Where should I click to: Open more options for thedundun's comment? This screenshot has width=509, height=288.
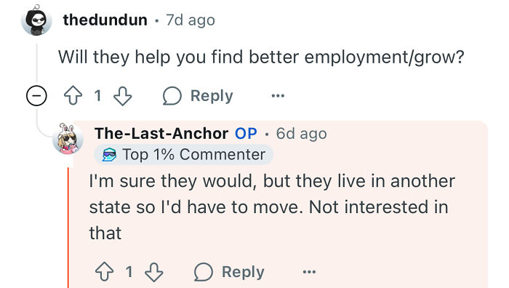(x=278, y=96)
